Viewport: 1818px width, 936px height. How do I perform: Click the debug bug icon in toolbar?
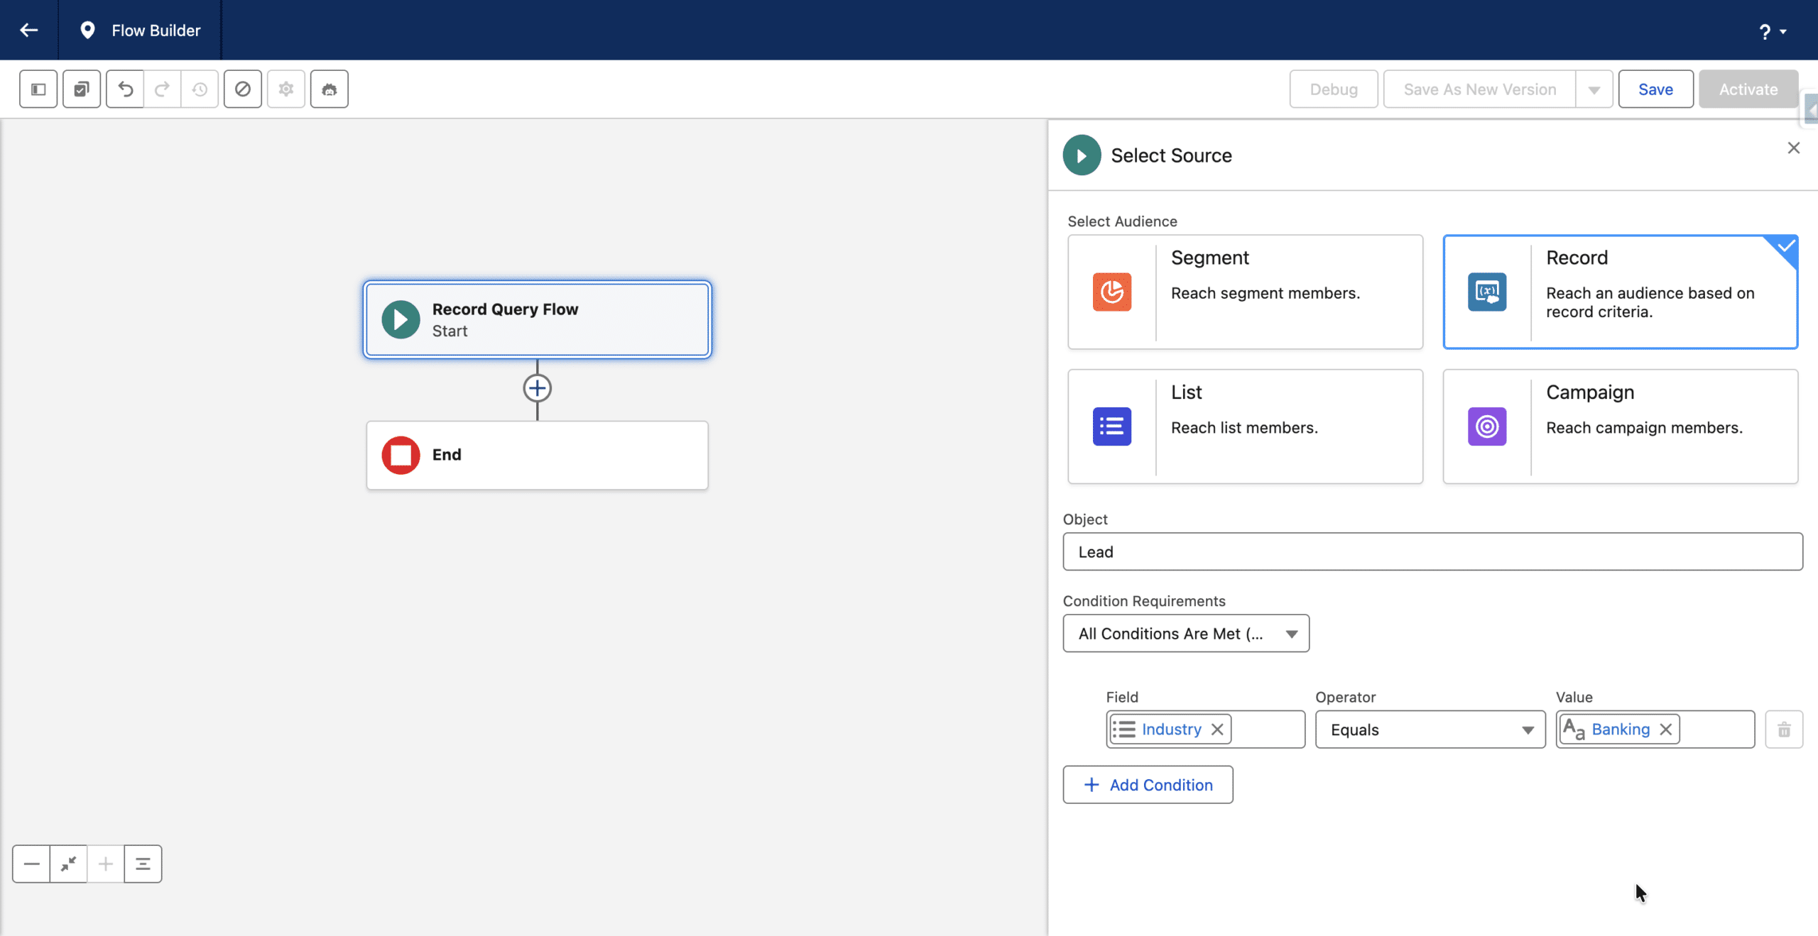pyautogui.click(x=330, y=89)
